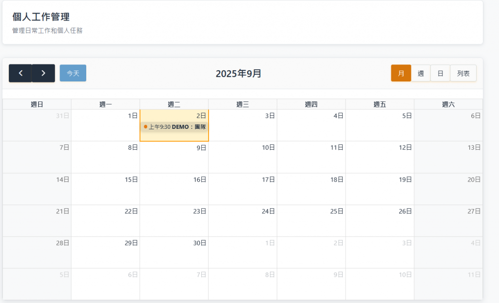Image resolution: width=499 pixels, height=303 pixels.
Task: Select the September 9日 date in second row
Action: pos(201,147)
